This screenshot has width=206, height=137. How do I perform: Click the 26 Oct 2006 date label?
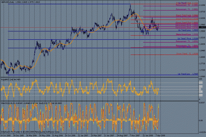[x=70, y=135]
